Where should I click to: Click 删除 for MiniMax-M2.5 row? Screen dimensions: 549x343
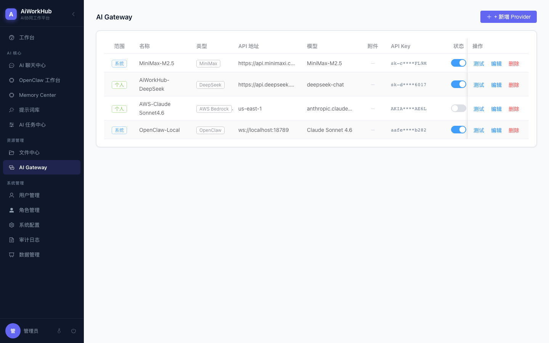pos(514,64)
